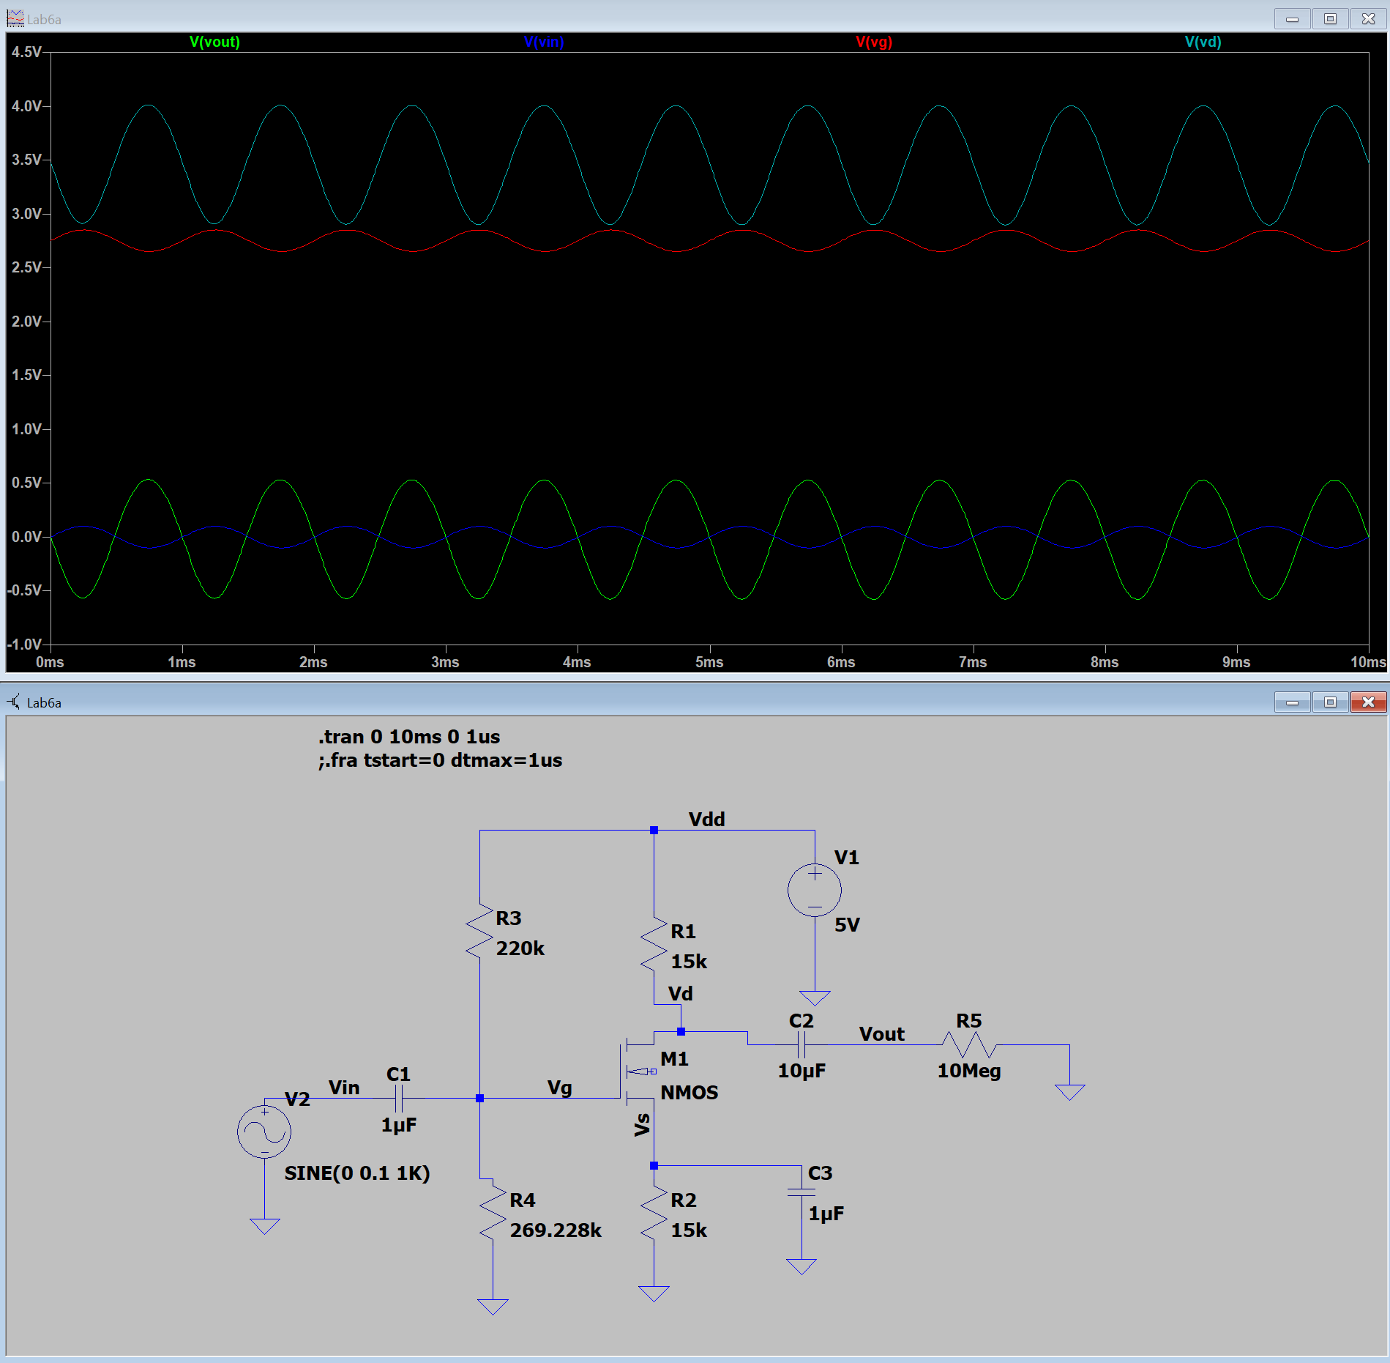Click the Vg net label

tap(560, 1088)
